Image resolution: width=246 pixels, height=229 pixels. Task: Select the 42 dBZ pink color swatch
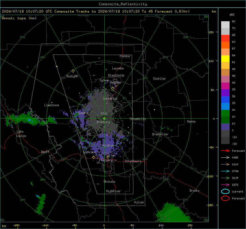pos(225,79)
